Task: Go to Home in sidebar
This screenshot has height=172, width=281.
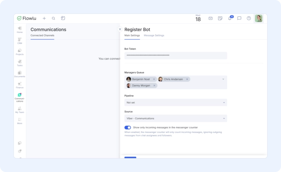Action: pos(20,30)
